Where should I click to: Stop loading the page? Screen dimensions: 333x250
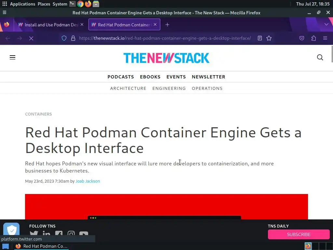(31, 38)
